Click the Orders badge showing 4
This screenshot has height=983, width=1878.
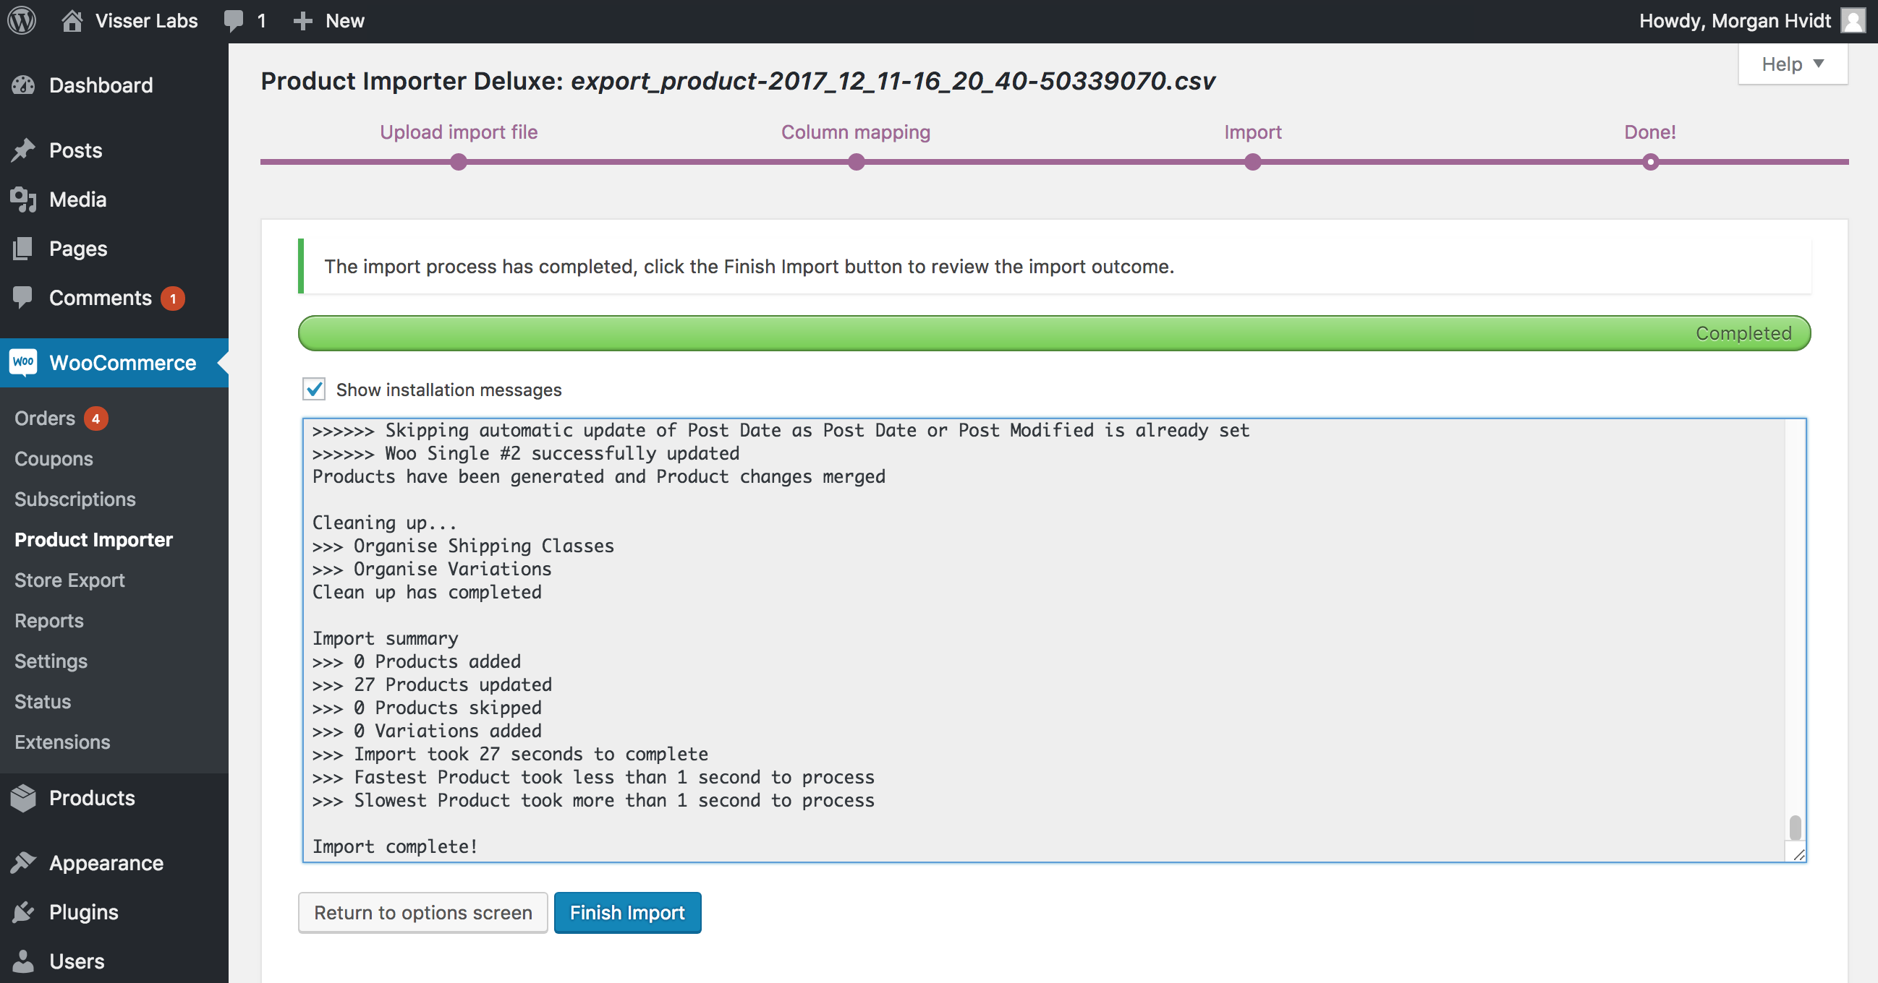[95, 418]
